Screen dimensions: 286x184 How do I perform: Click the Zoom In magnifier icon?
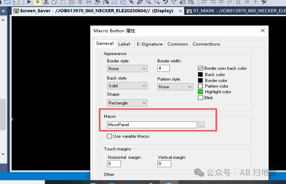(148, 2)
